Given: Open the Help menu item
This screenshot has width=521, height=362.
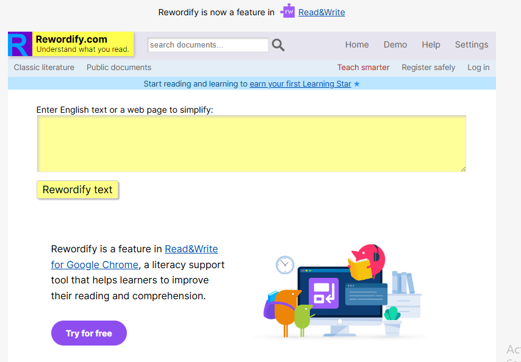Looking at the screenshot, I should point(431,44).
